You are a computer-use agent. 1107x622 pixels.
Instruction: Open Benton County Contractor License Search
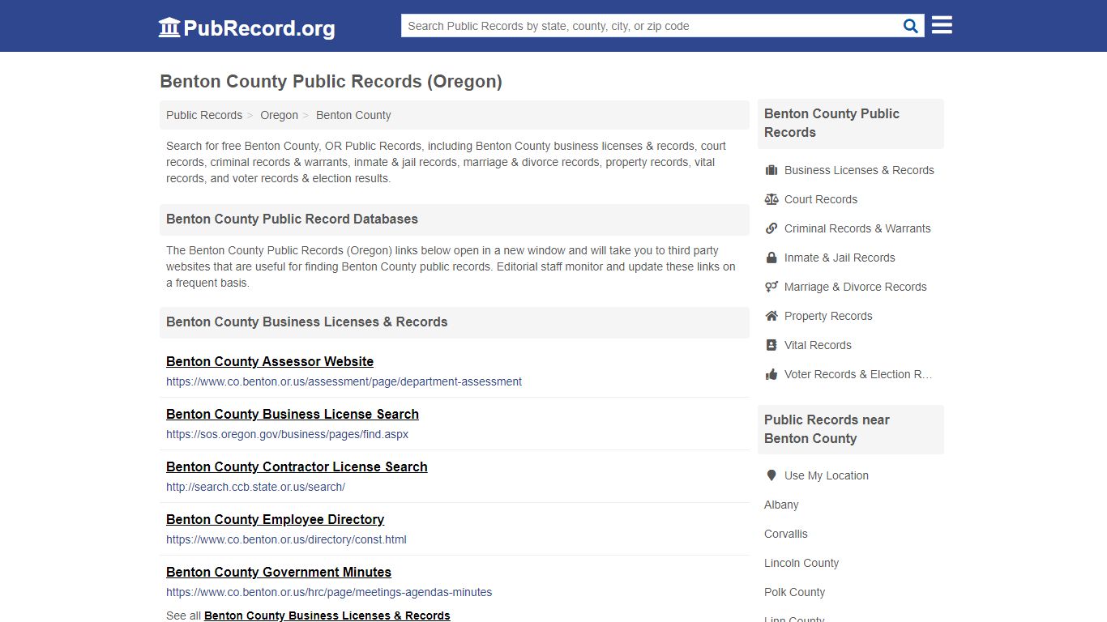coord(297,466)
